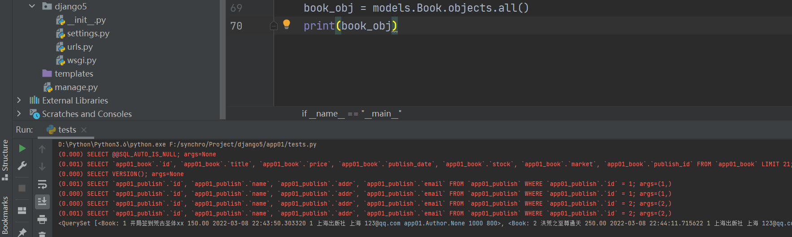The width and height of the screenshot is (792, 237).
Task: Rerun the tests configuration with green arrow
Action: coord(22,148)
